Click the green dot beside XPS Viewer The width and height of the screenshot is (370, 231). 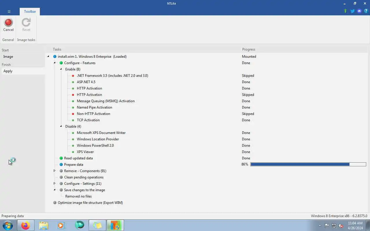point(73,152)
